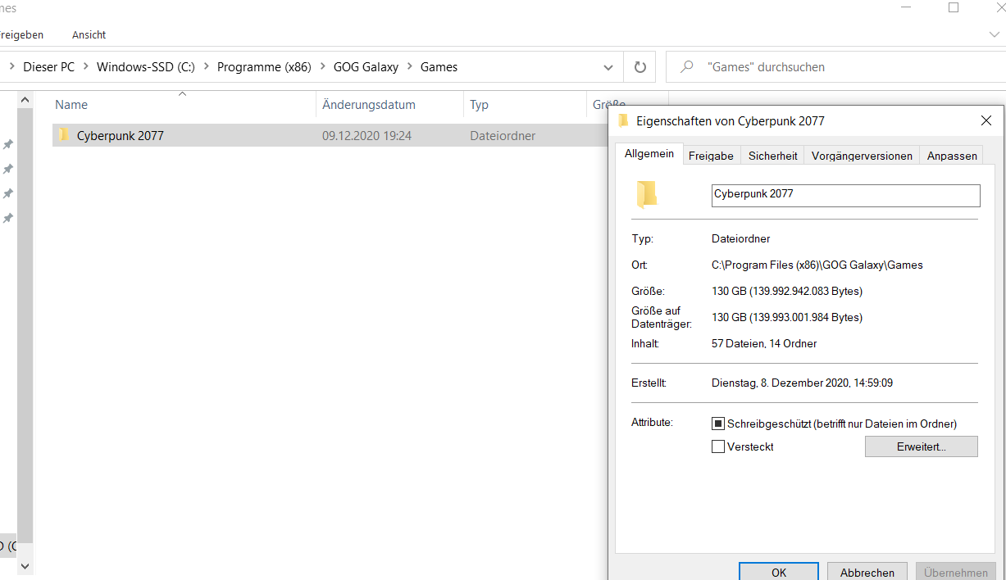The image size is (1006, 580).
Task: Open the Ansicht ribbon tab
Action: coord(89,35)
